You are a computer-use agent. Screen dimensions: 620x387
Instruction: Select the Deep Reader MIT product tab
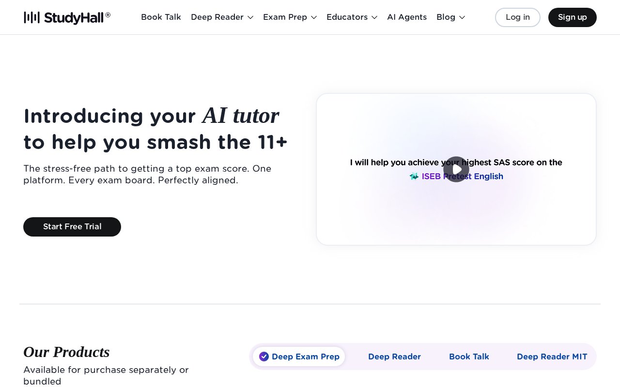point(552,357)
